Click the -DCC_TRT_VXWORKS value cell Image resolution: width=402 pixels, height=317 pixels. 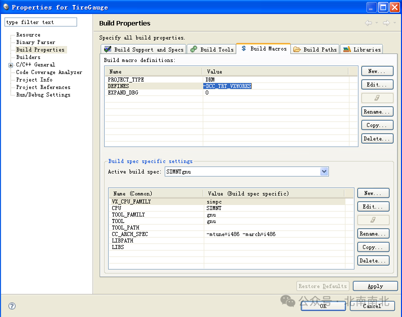click(x=227, y=86)
